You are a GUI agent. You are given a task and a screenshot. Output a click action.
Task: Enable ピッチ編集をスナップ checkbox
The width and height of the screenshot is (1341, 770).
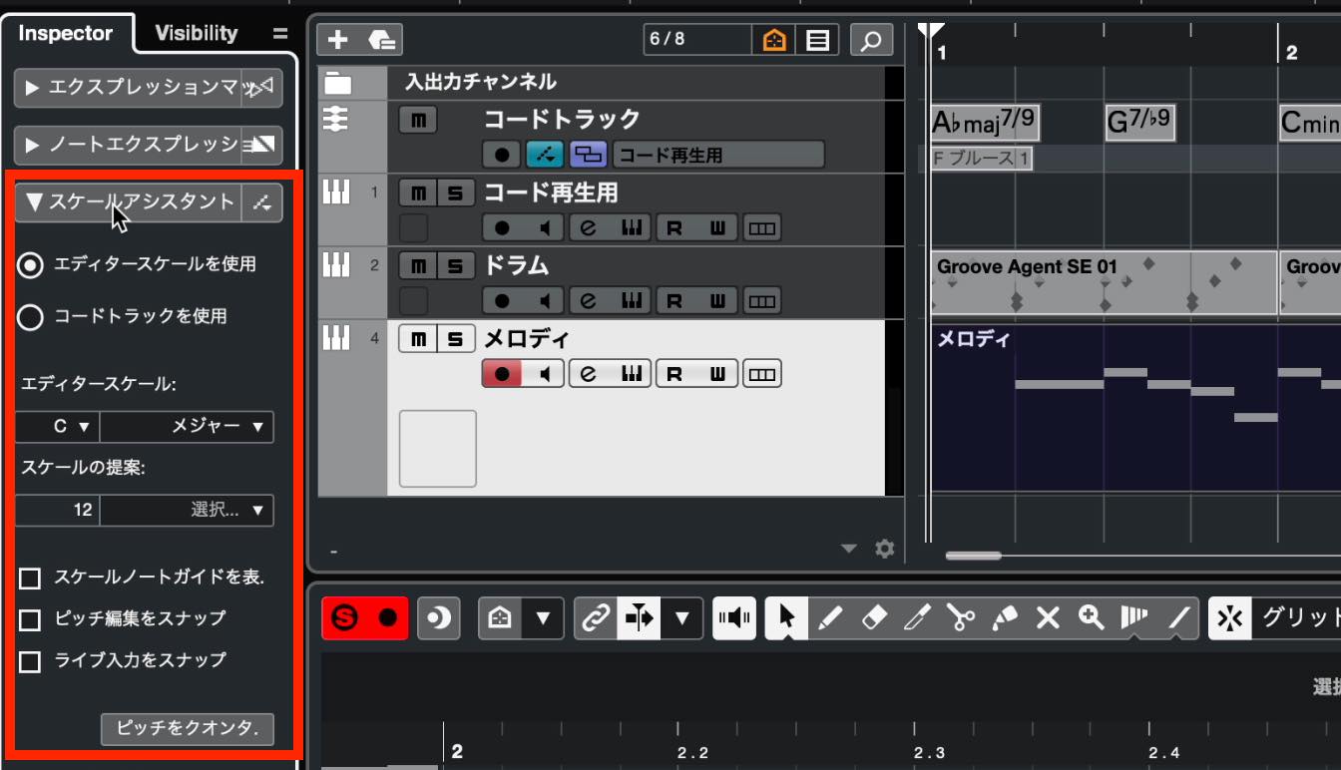31,620
